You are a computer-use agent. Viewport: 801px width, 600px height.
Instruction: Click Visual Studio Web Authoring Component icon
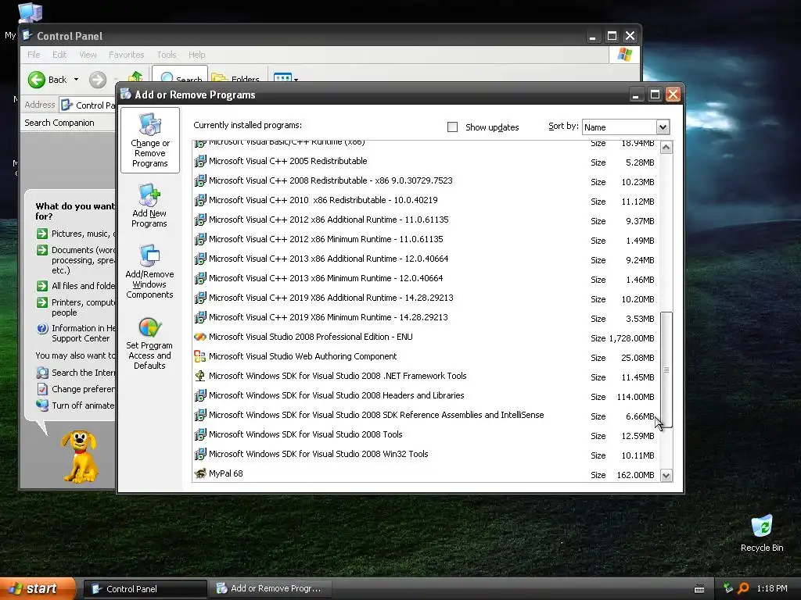[200, 356]
